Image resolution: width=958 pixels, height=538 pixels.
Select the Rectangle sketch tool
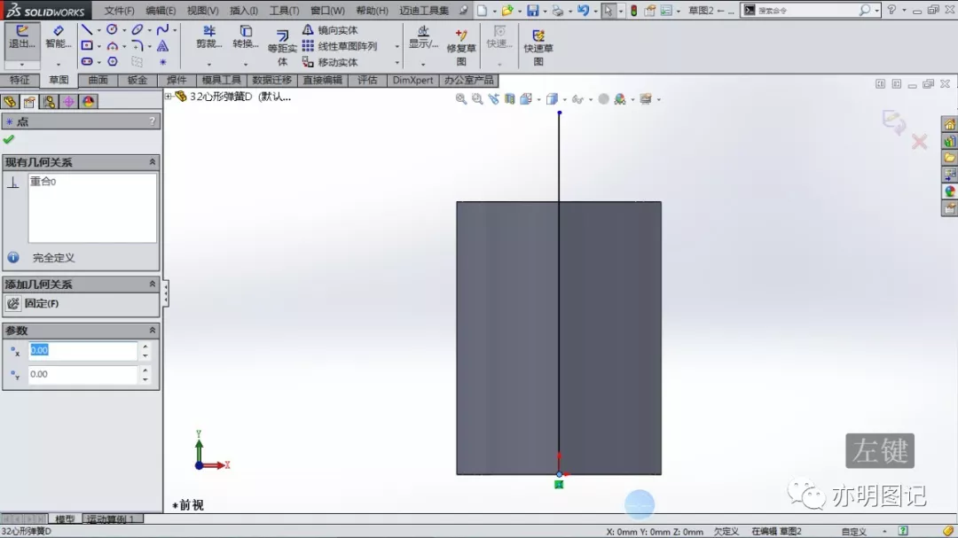click(87, 46)
